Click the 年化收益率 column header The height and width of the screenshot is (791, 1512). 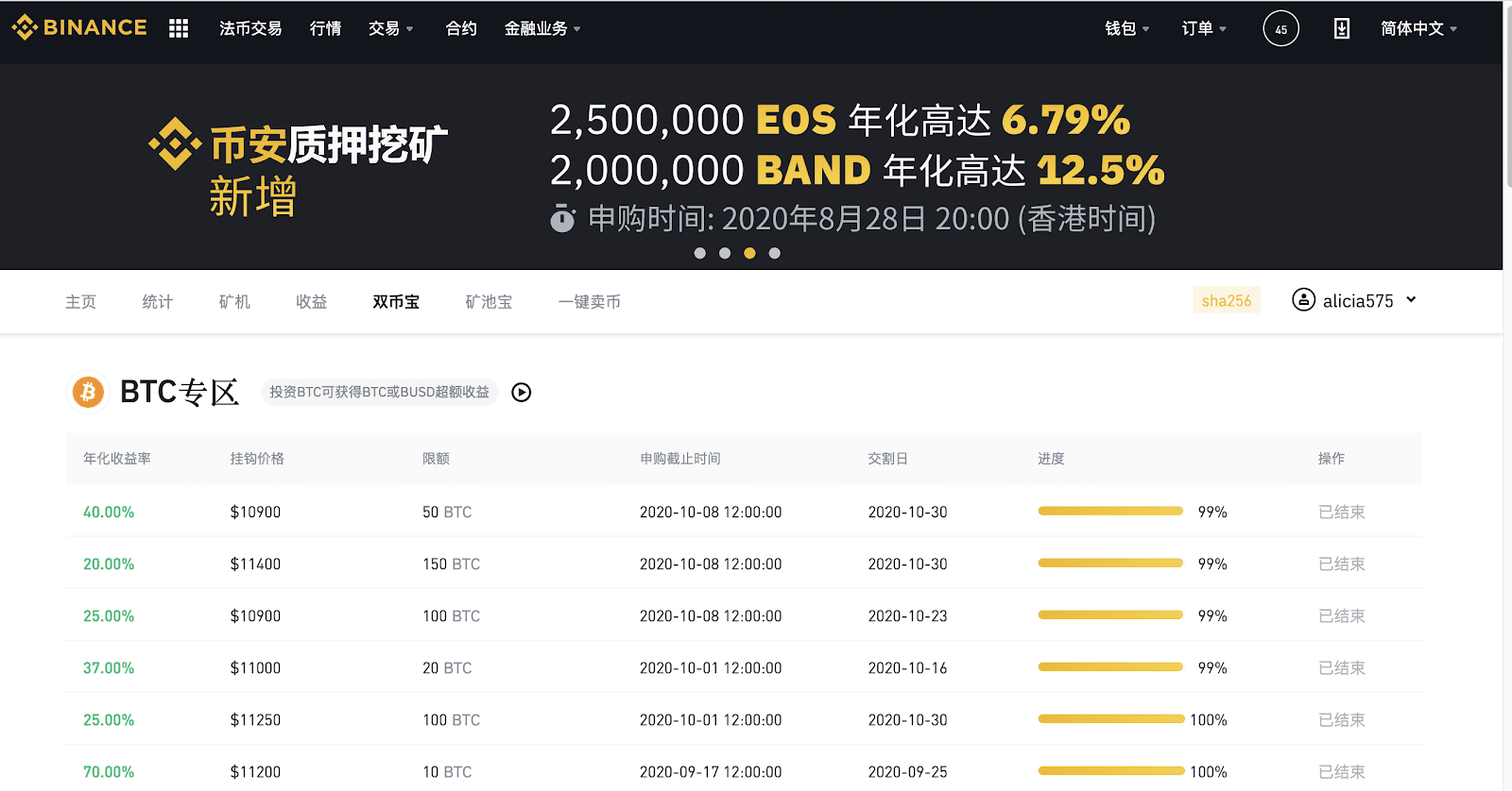117,459
